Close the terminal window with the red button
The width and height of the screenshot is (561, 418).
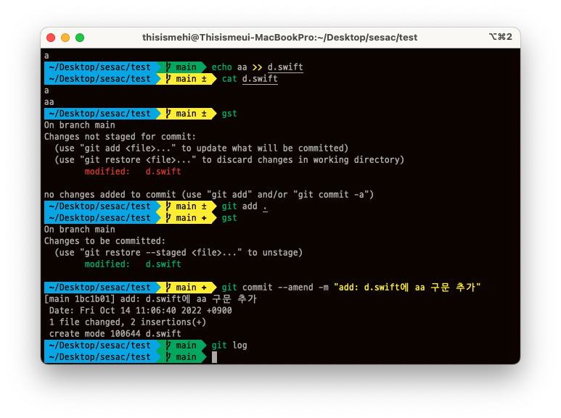click(51, 38)
